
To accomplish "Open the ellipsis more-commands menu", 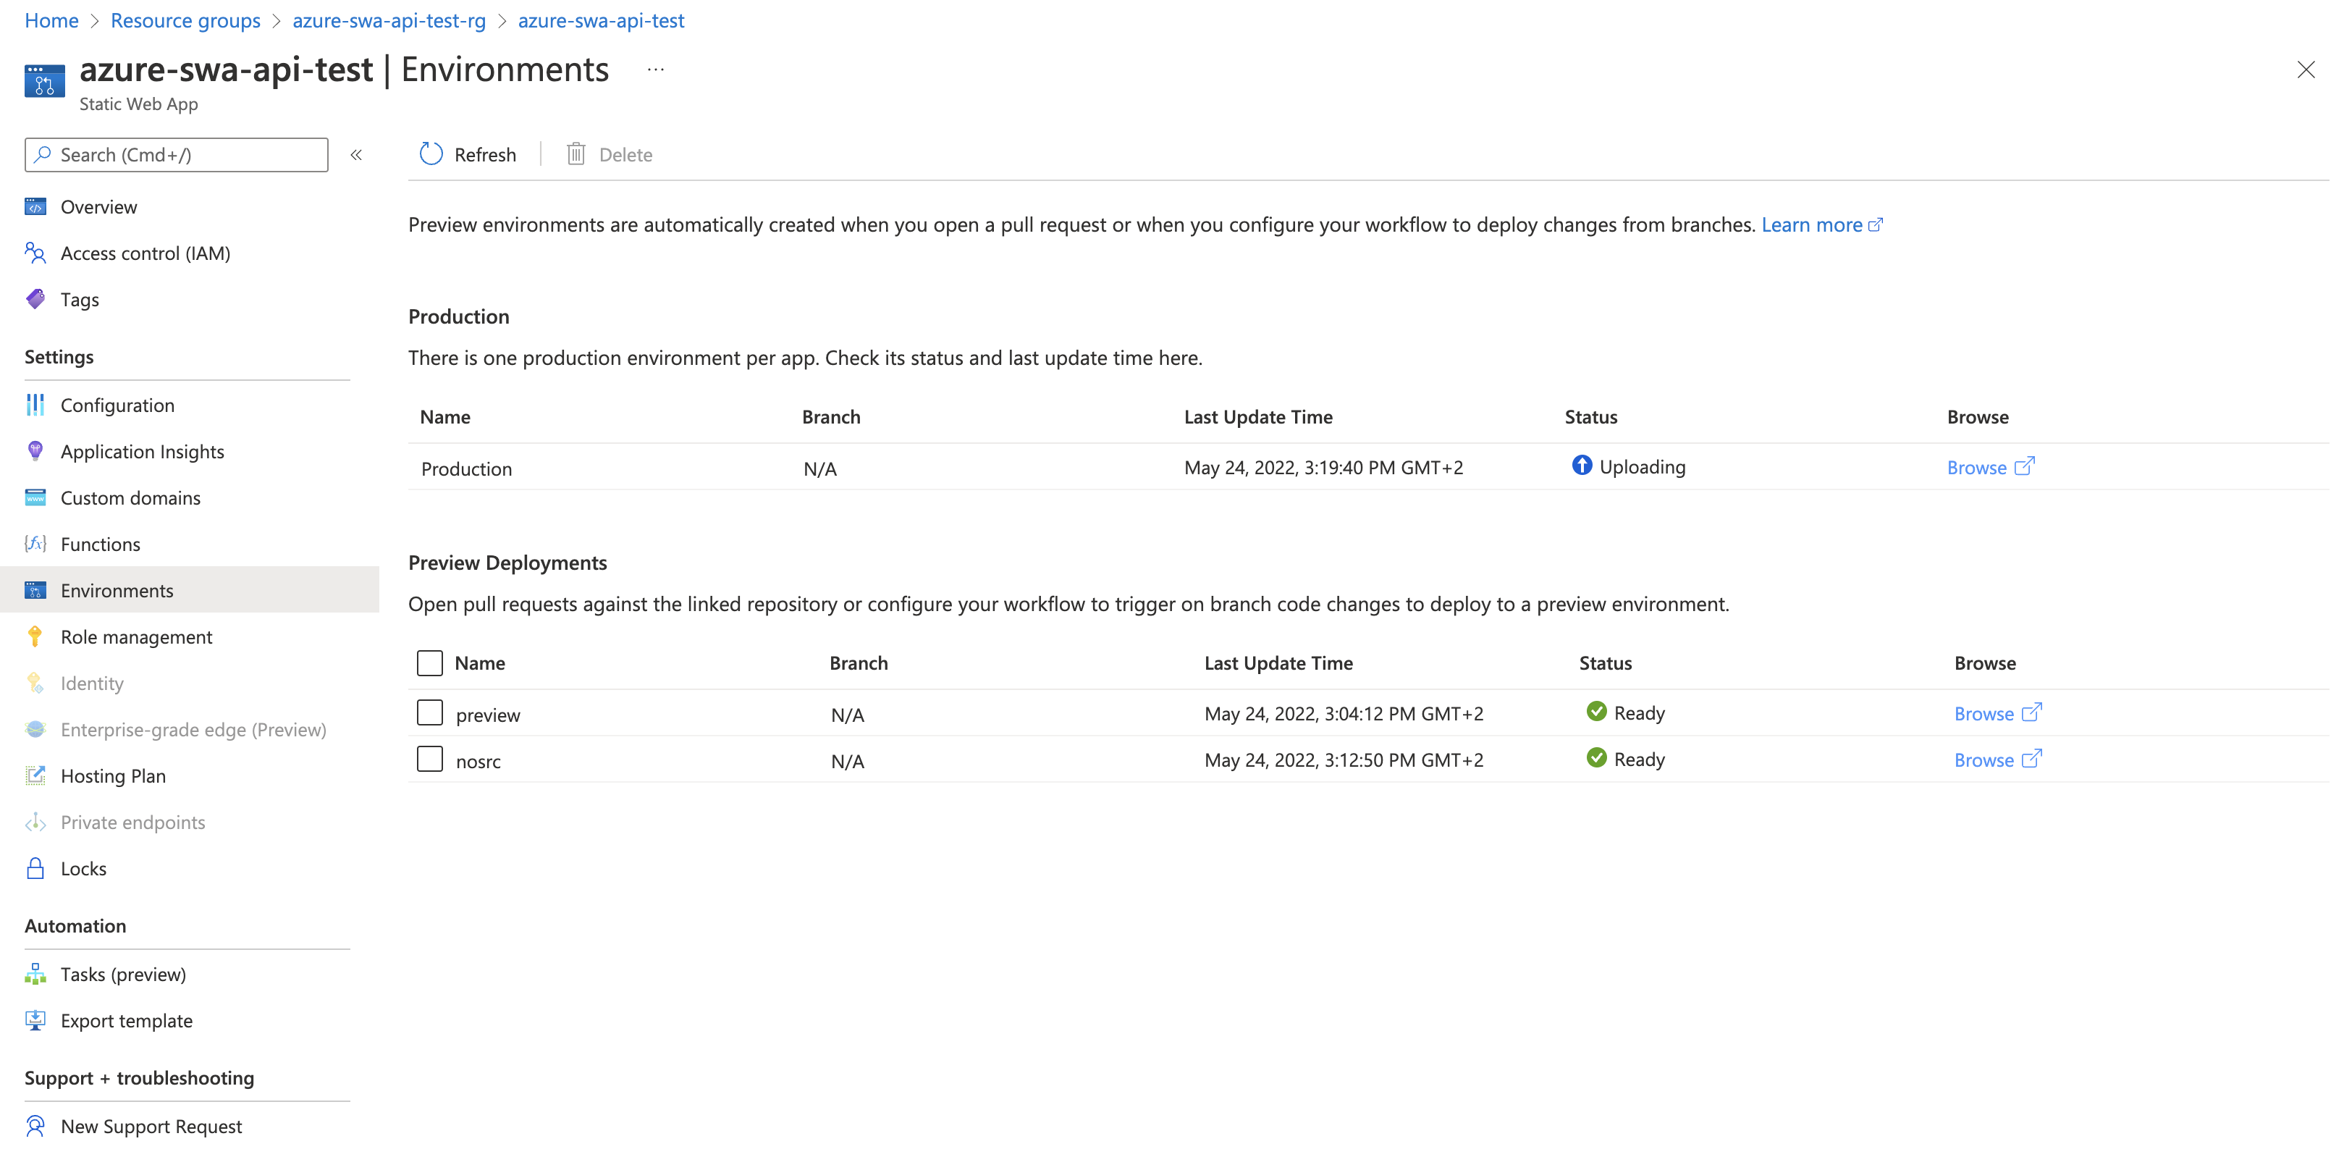I will (655, 70).
